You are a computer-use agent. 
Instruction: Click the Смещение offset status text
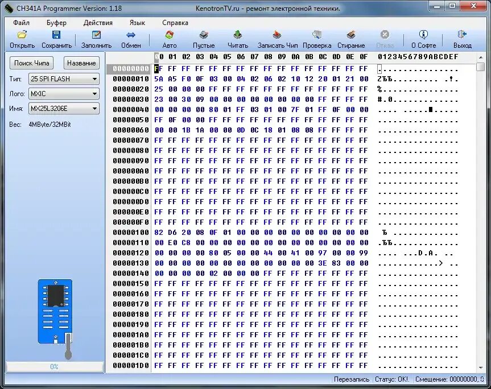pos(449,379)
